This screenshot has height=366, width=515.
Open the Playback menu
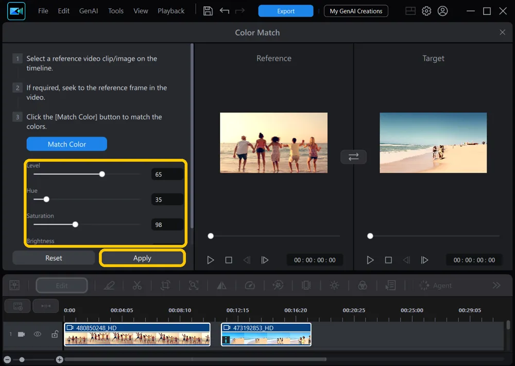171,11
